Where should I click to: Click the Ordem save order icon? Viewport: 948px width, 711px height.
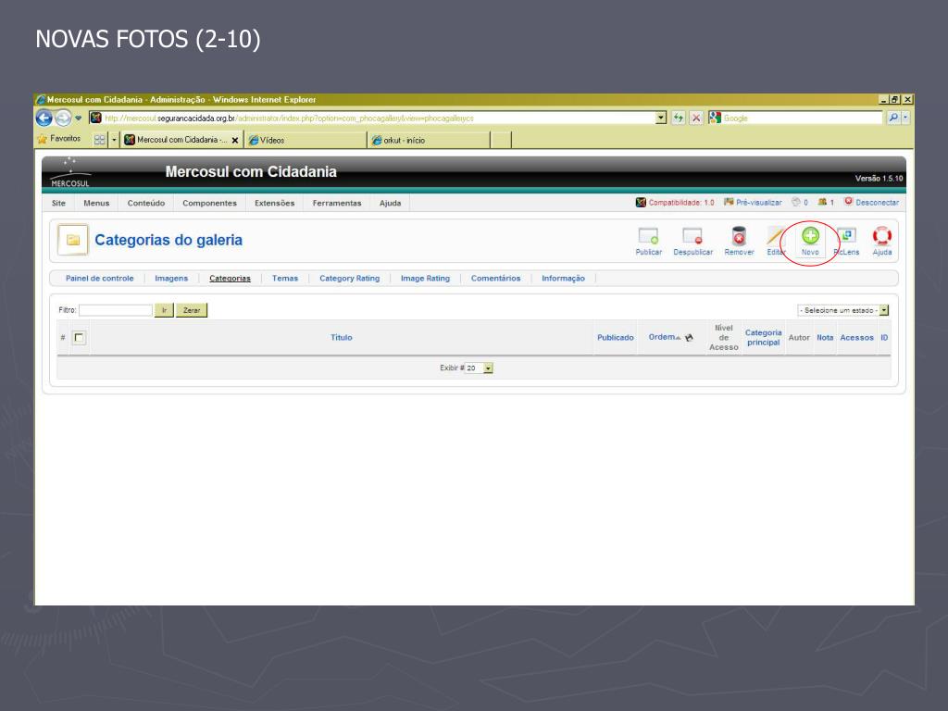click(689, 338)
